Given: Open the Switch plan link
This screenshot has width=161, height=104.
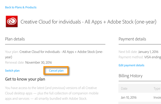Looking at the screenshot, I should point(12,71).
